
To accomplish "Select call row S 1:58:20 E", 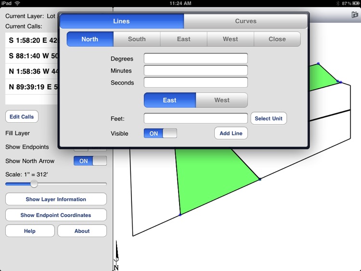I will [x=32, y=40].
